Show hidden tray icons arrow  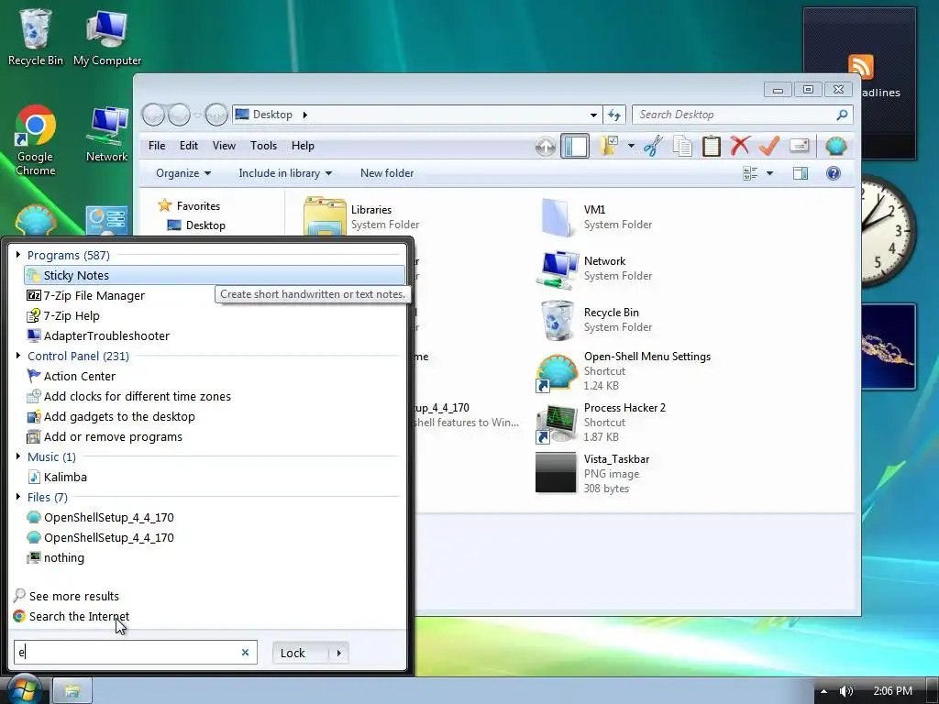pos(824,691)
